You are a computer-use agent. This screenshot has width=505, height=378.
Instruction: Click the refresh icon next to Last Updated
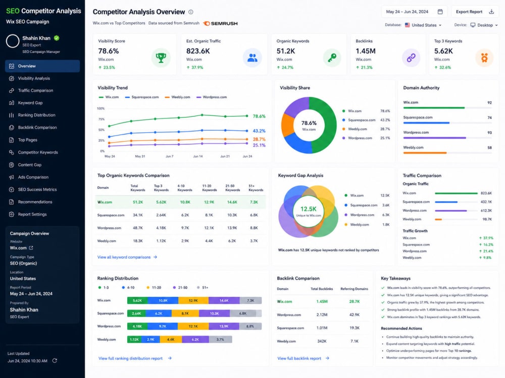tap(55, 361)
